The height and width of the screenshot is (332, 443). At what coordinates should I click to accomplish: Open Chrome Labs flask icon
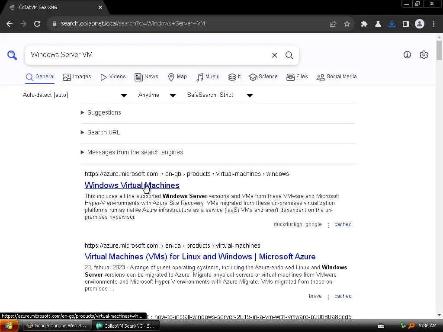pyautogui.click(x=378, y=24)
